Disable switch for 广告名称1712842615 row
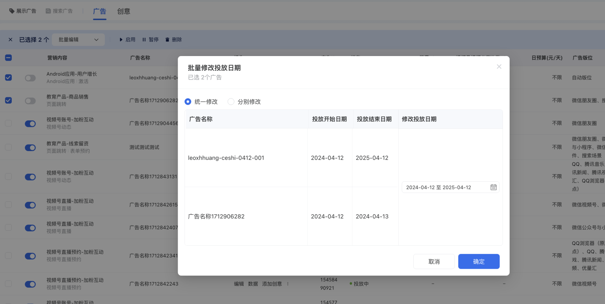Screen dimensions: 605x304 [30, 205]
